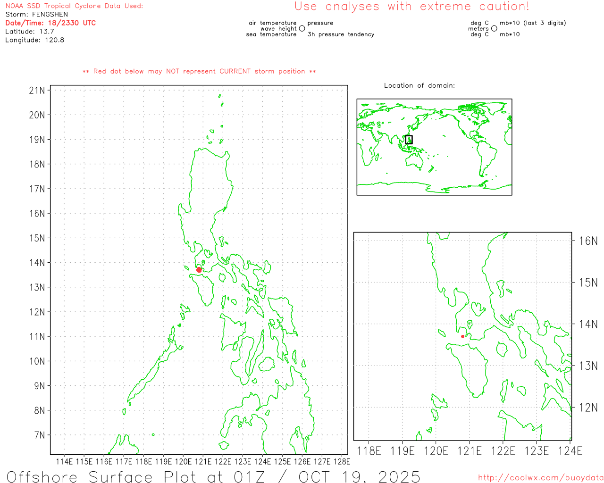The height and width of the screenshot is (483, 604).
Task: Click the 'Longitude: 120.8' text
Action: click(35, 40)
